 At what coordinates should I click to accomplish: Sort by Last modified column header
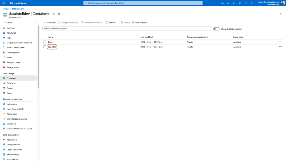(x=146, y=37)
